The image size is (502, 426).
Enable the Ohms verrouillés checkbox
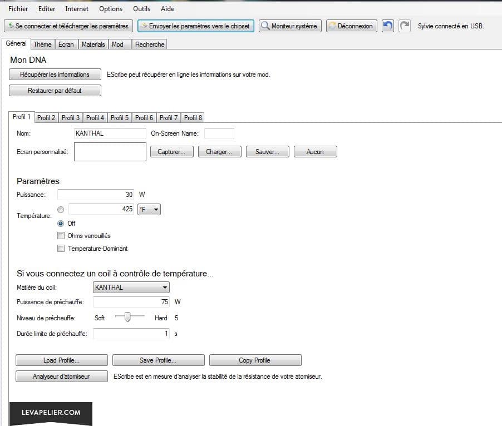point(61,236)
